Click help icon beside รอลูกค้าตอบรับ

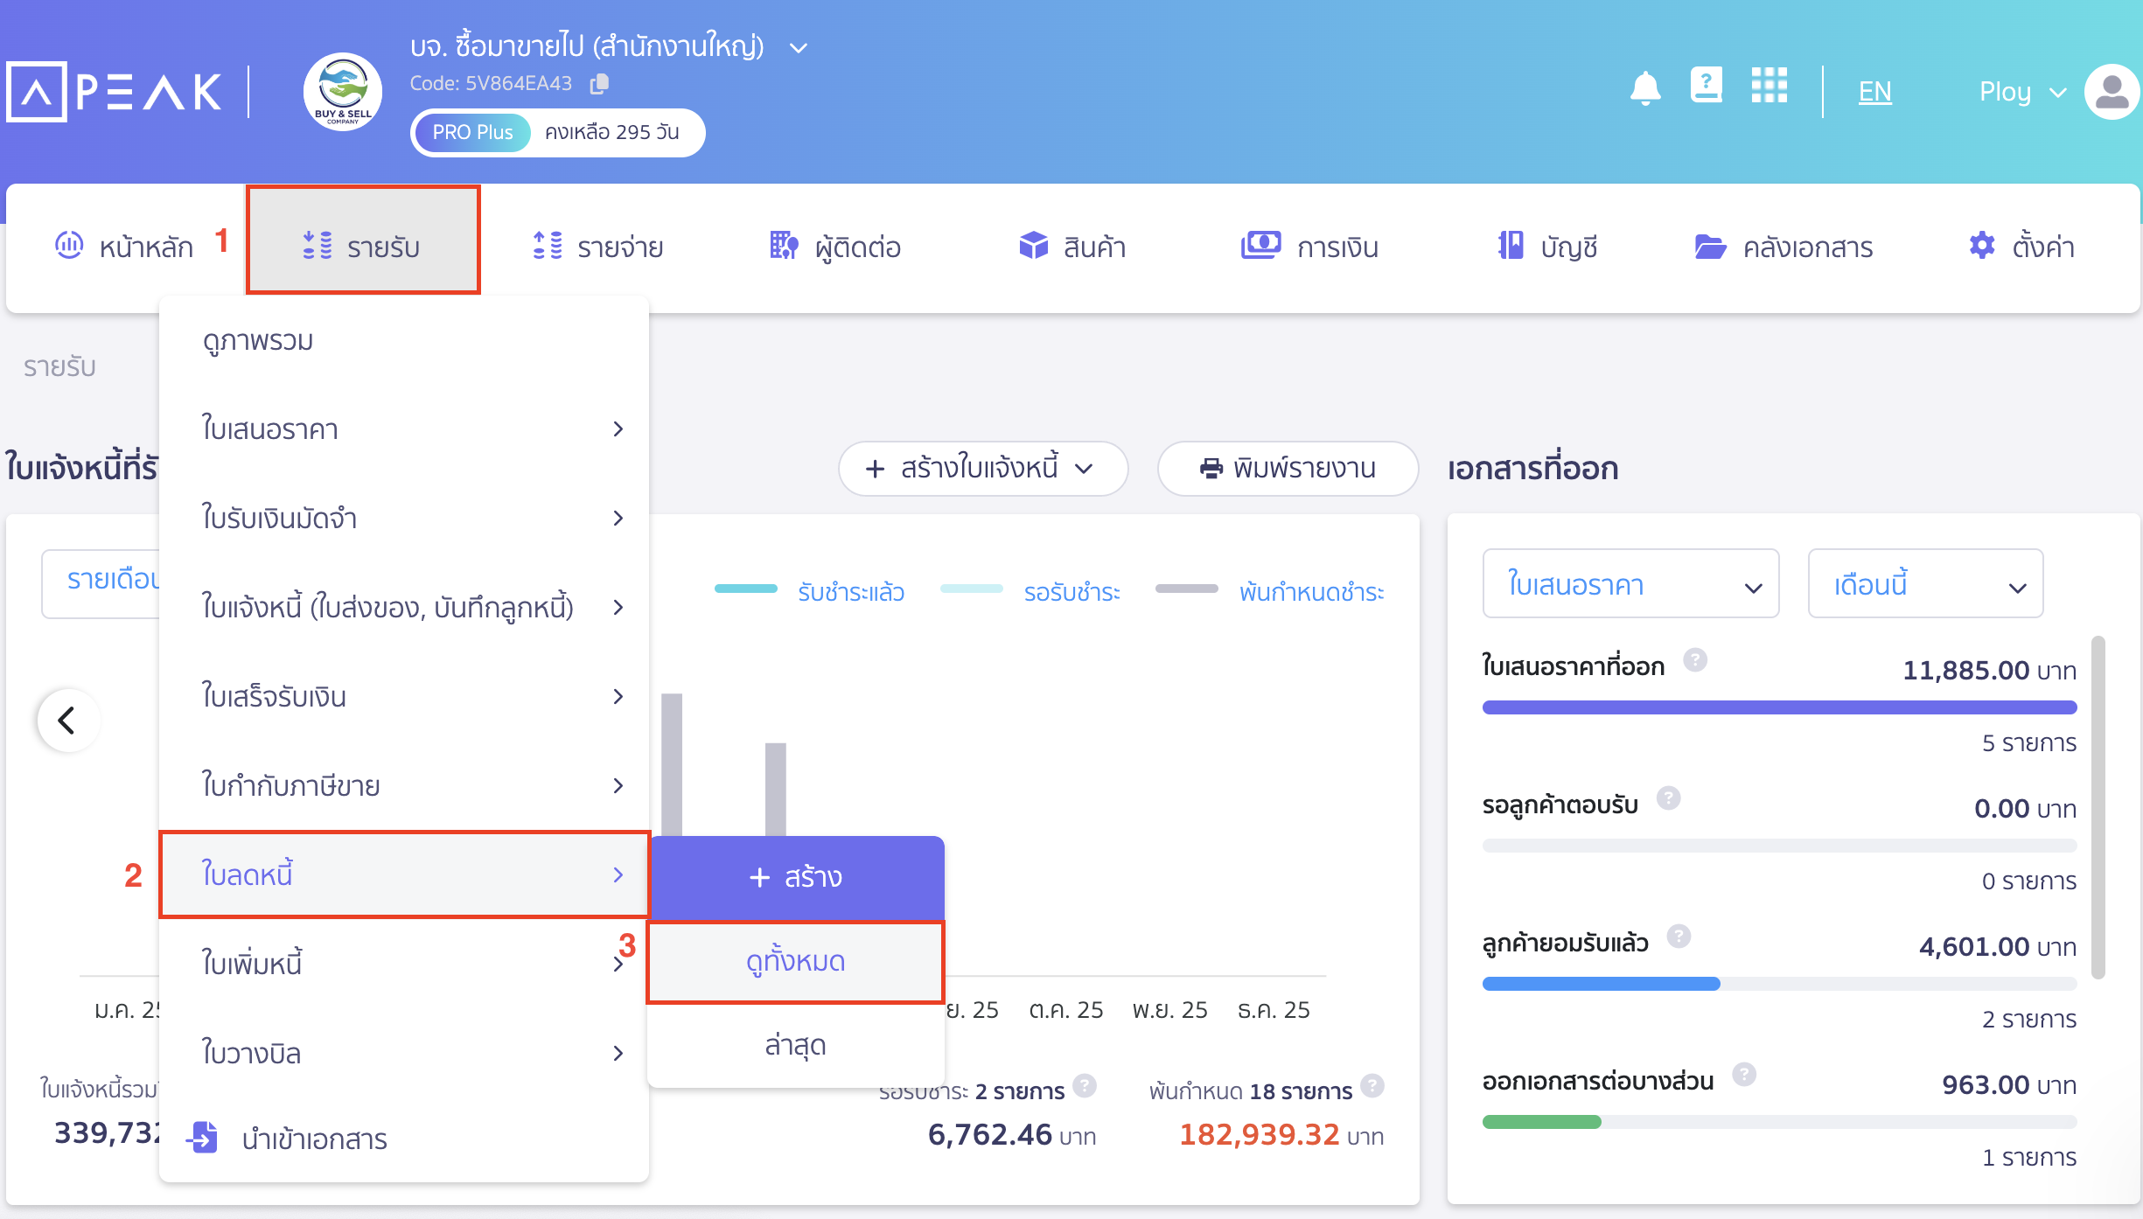coord(1669,798)
